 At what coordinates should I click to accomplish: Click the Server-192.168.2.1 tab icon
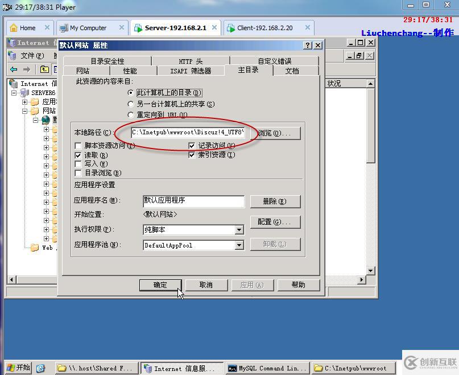click(138, 28)
